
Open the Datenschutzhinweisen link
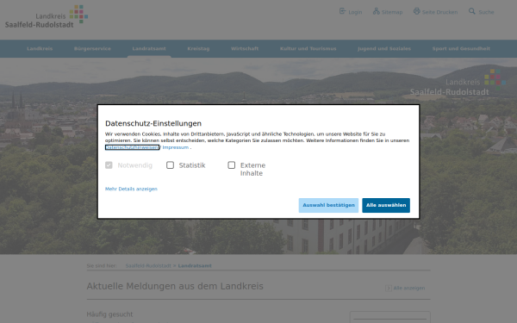[132, 147]
